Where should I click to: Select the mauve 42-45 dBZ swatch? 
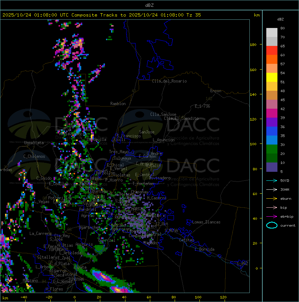click(272, 104)
